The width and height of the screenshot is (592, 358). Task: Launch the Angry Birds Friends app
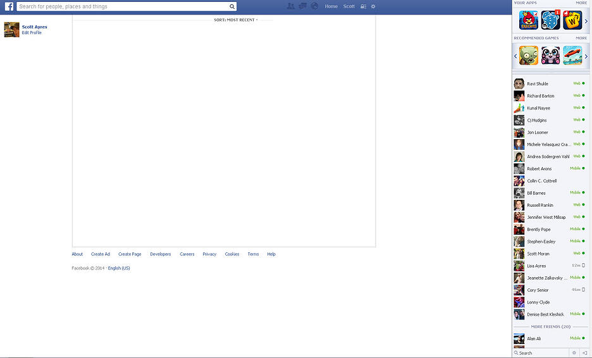[529, 20]
